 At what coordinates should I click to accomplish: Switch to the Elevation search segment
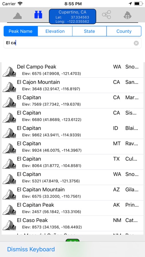(55, 31)
